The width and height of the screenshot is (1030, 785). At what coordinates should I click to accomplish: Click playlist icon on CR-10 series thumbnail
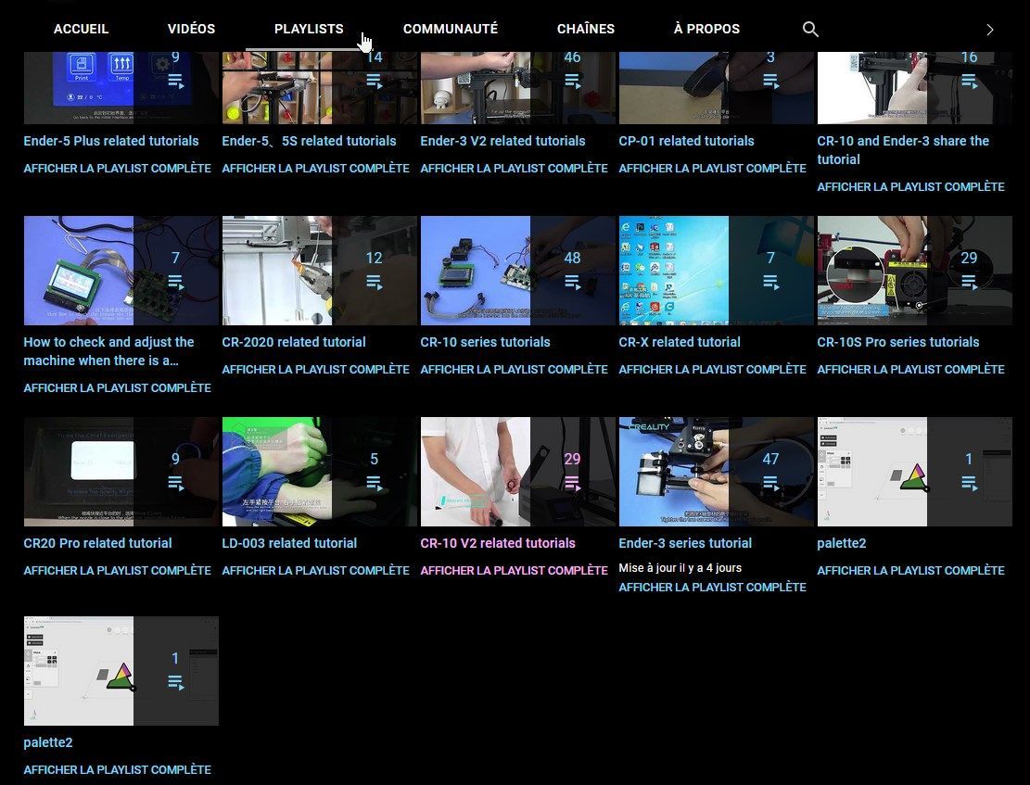tap(572, 283)
